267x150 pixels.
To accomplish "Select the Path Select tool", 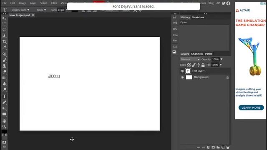I will click(4, 108).
